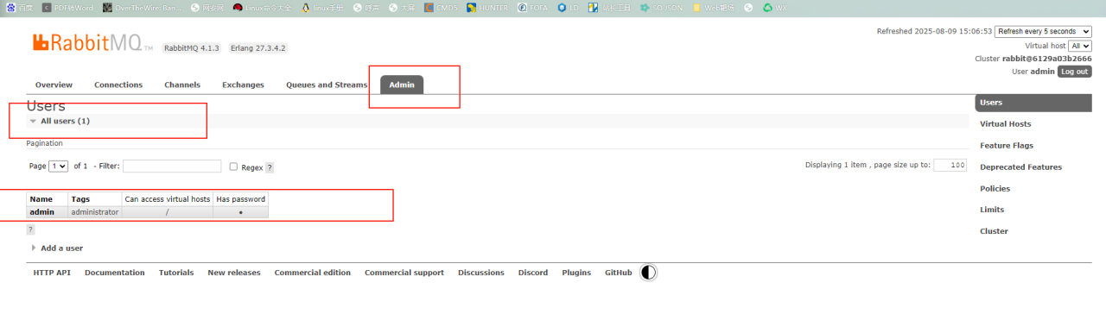Open the PDF转Word bookmark
The width and height of the screenshot is (1106, 333).
tap(67, 7)
